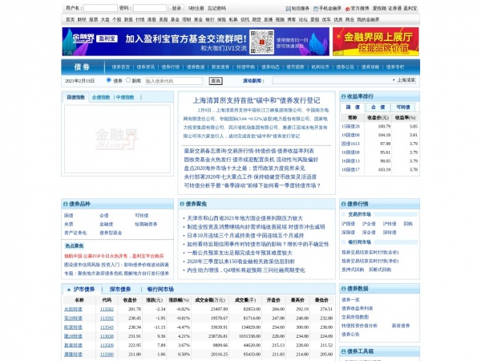Open the red 领航中国 公募FOF link
The height and width of the screenshot is (361, 481).
point(114,256)
